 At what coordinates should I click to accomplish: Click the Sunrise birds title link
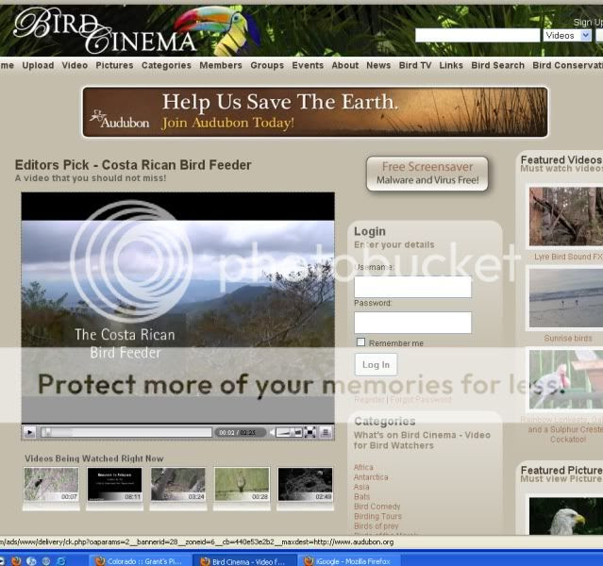tap(568, 339)
